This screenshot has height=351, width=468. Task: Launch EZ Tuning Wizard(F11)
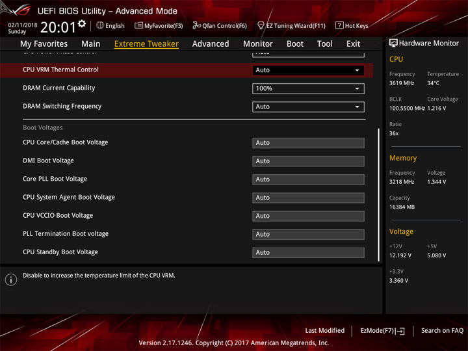pyautogui.click(x=291, y=25)
